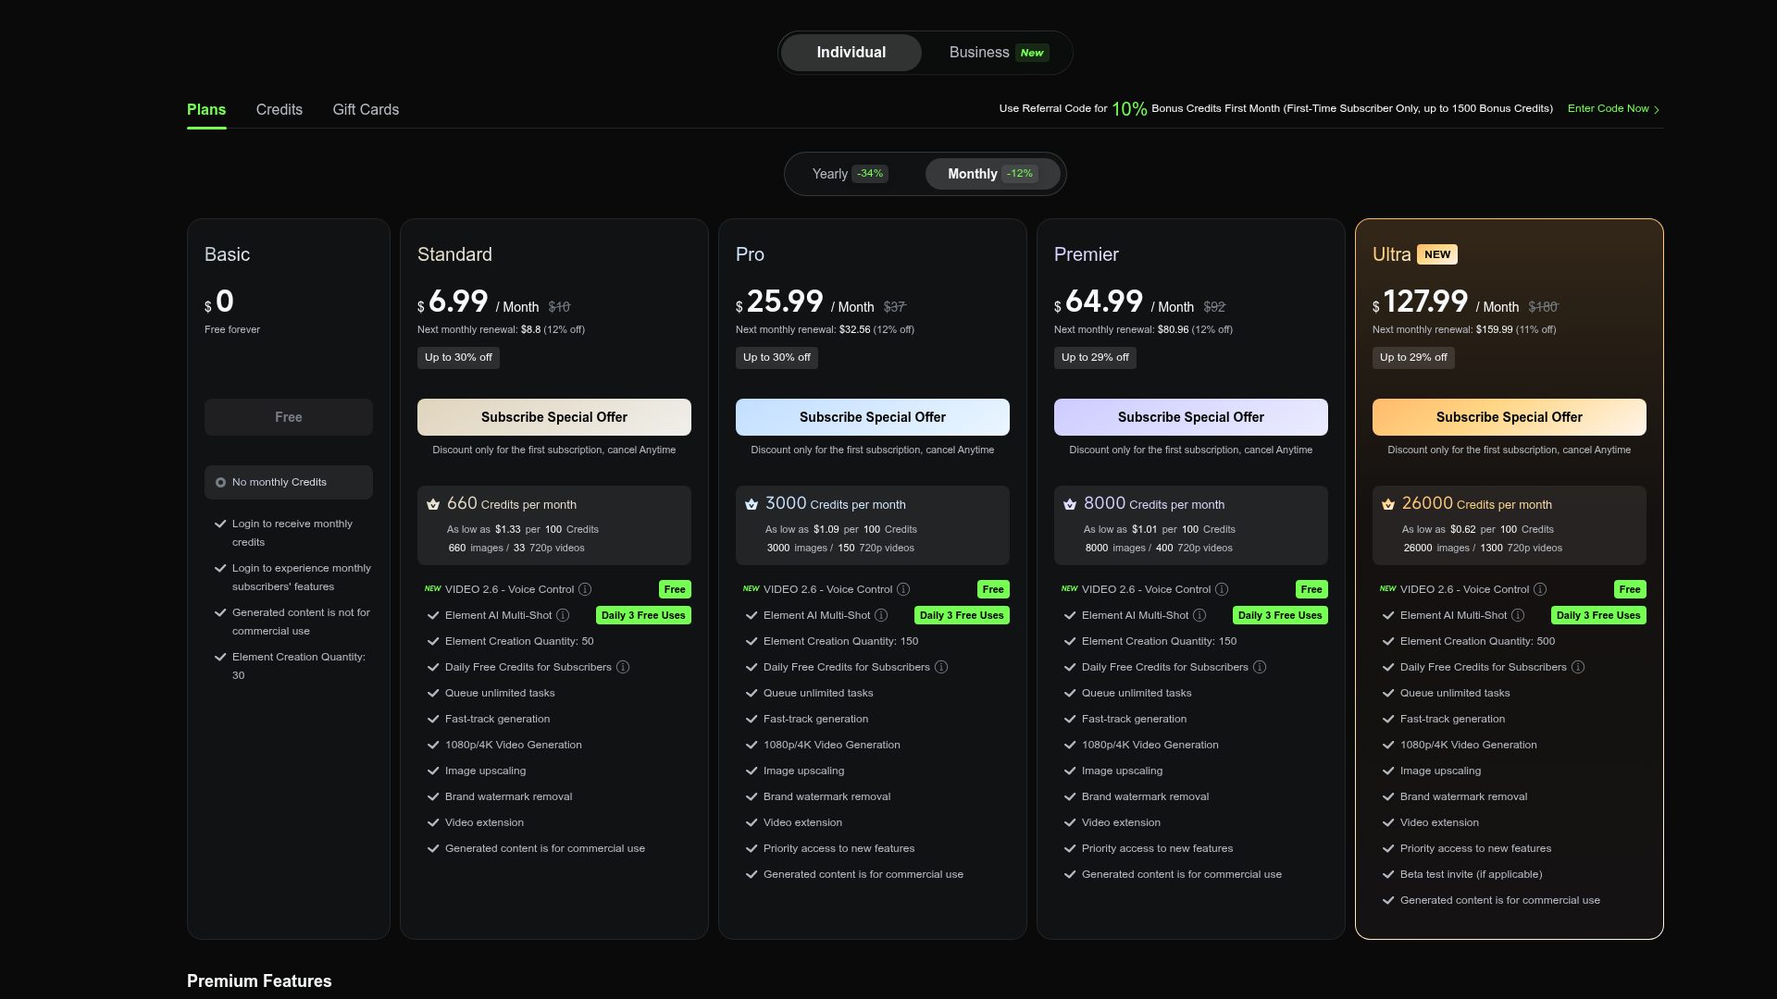Open info icon for Standard Daily Free Credits
This screenshot has width=1777, height=999.
(623, 667)
